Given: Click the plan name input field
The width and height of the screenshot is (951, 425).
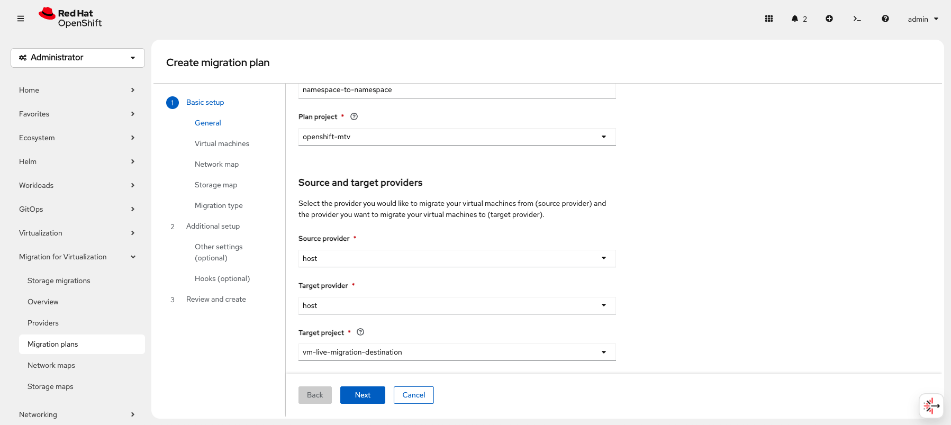Looking at the screenshot, I should pyautogui.click(x=457, y=90).
